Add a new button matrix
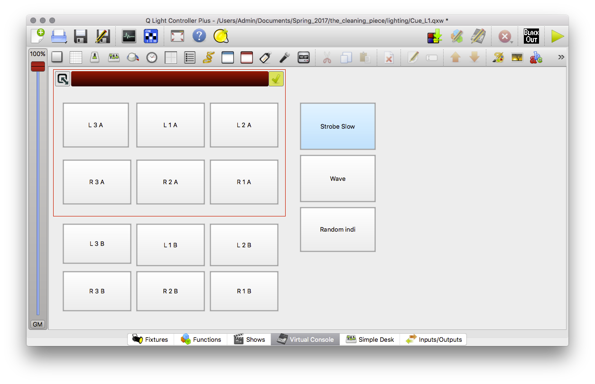Screen dimensions: 595x384 tap(76, 57)
